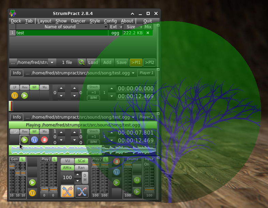Open the Show menu
268x208 pixels.
click(61, 21)
